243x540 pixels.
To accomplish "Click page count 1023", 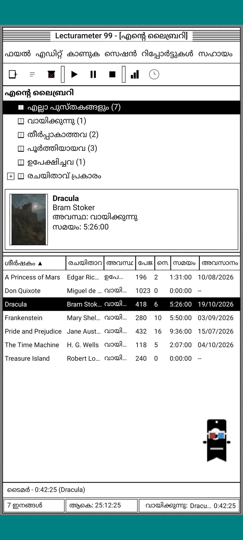I will click(143, 291).
